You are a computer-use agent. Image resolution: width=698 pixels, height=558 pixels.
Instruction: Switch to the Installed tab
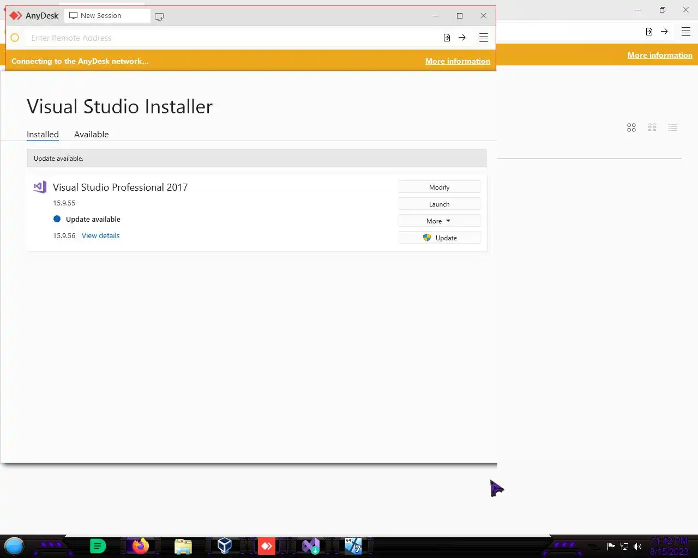[43, 134]
